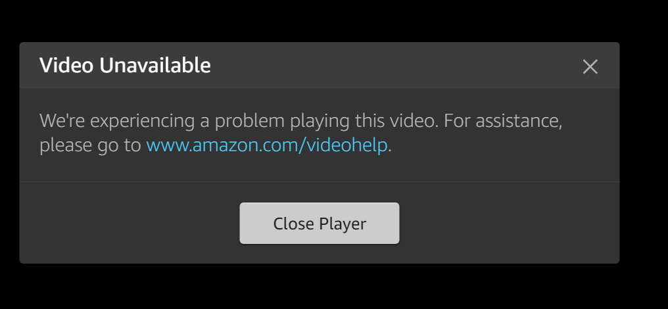Click the error message text paragraph
668x309 pixels.
pos(300,133)
